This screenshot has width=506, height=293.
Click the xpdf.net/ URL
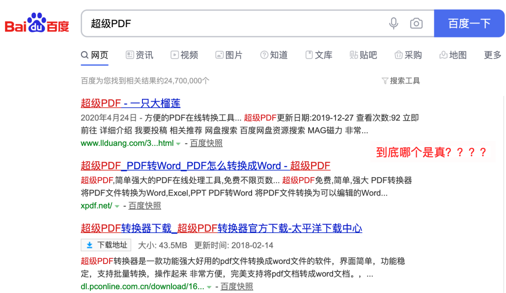97,206
